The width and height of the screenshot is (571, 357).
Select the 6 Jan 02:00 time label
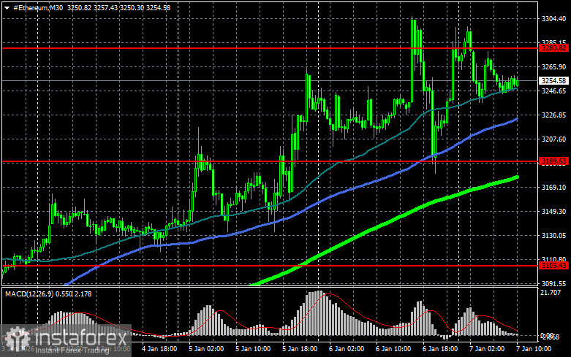pyautogui.click(x=347, y=349)
